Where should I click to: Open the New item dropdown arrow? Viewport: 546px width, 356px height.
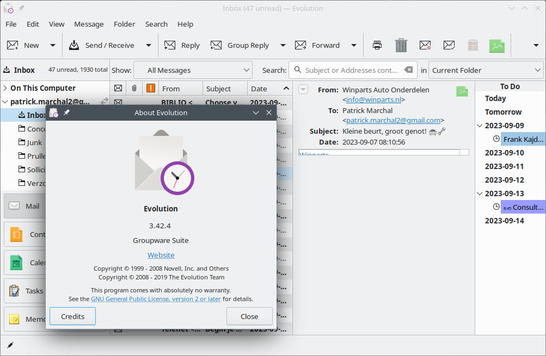[x=53, y=45]
